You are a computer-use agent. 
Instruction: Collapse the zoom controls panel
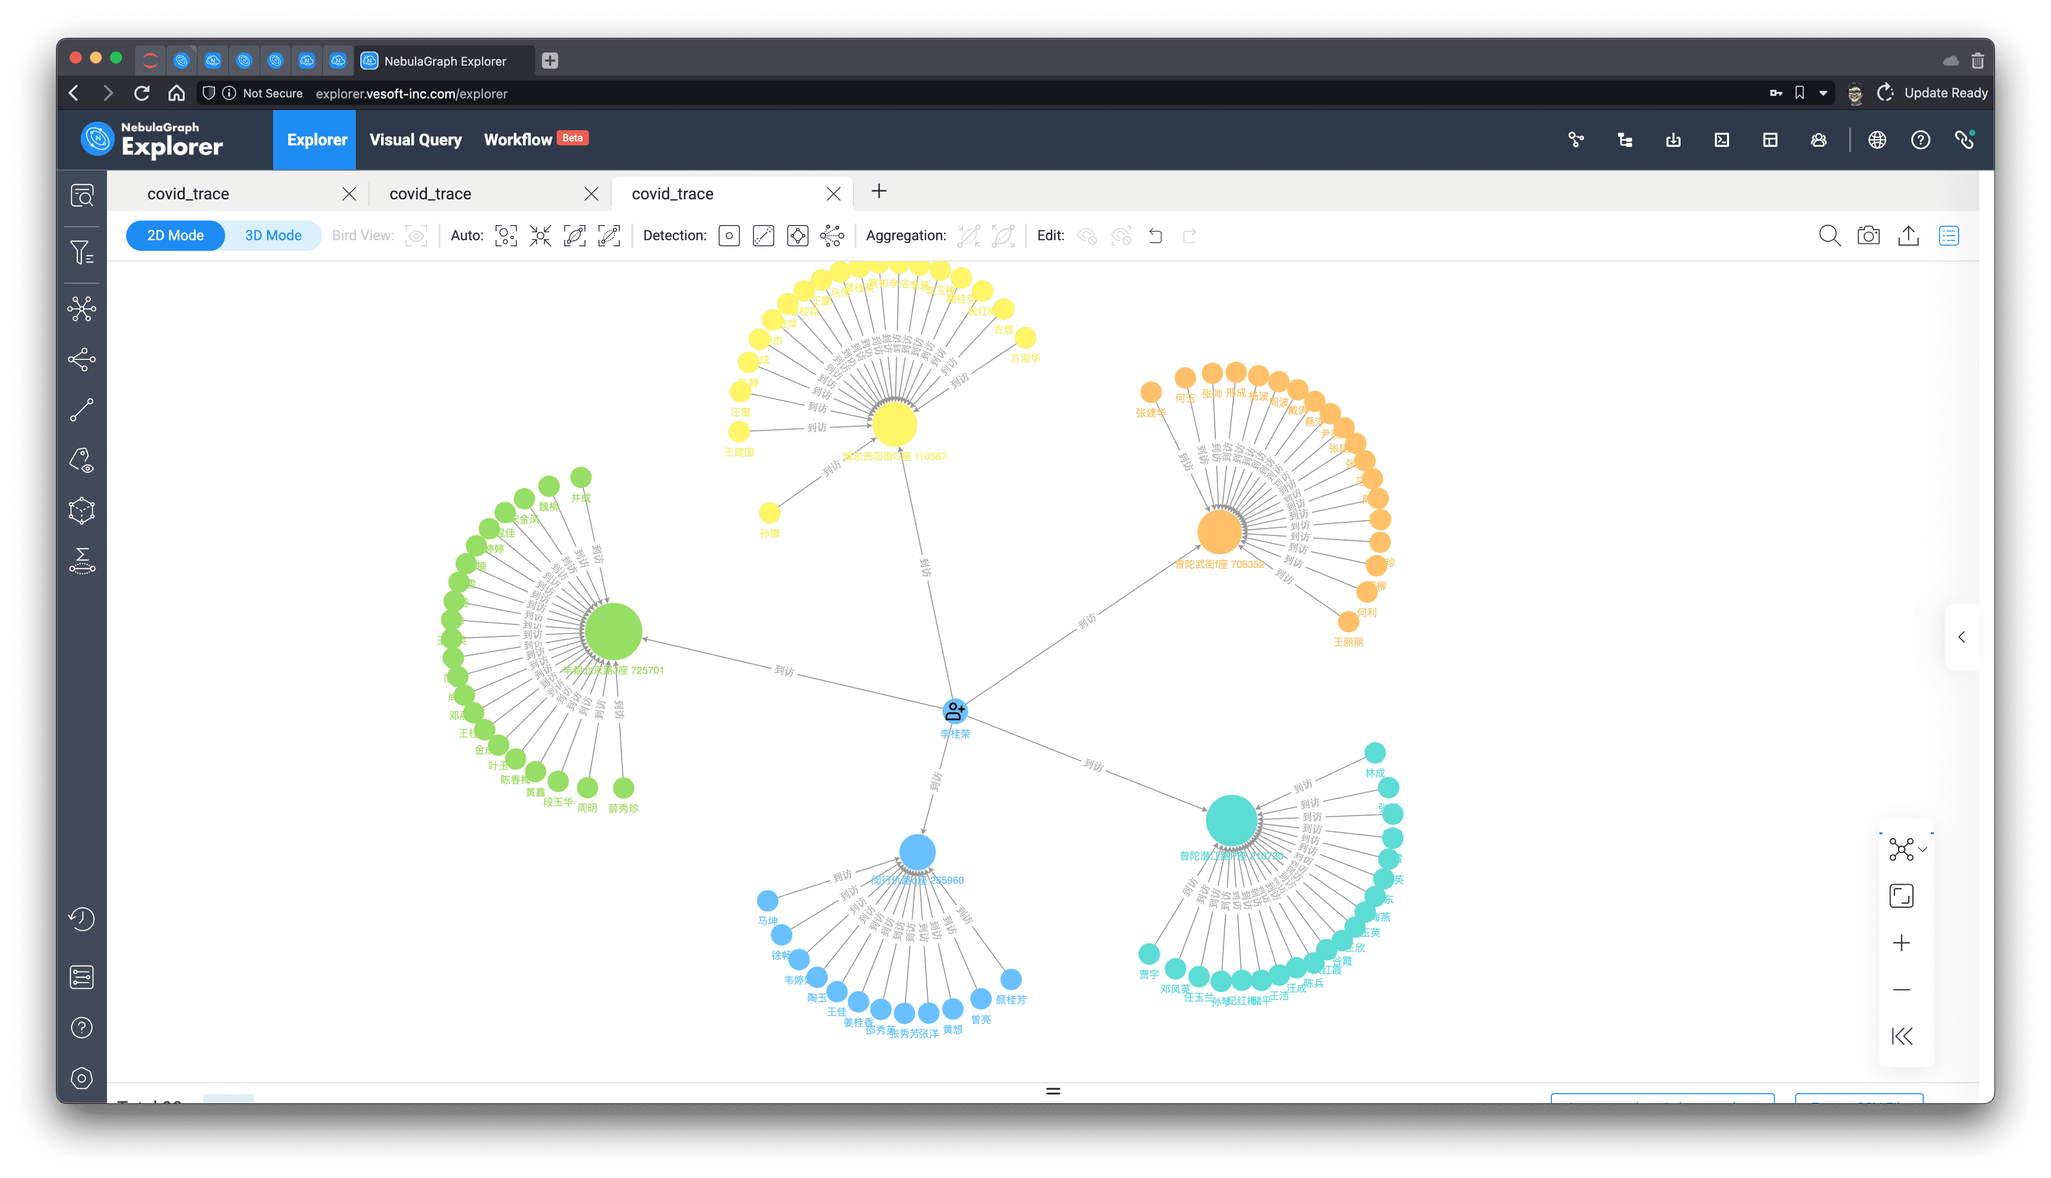pyautogui.click(x=1902, y=1036)
